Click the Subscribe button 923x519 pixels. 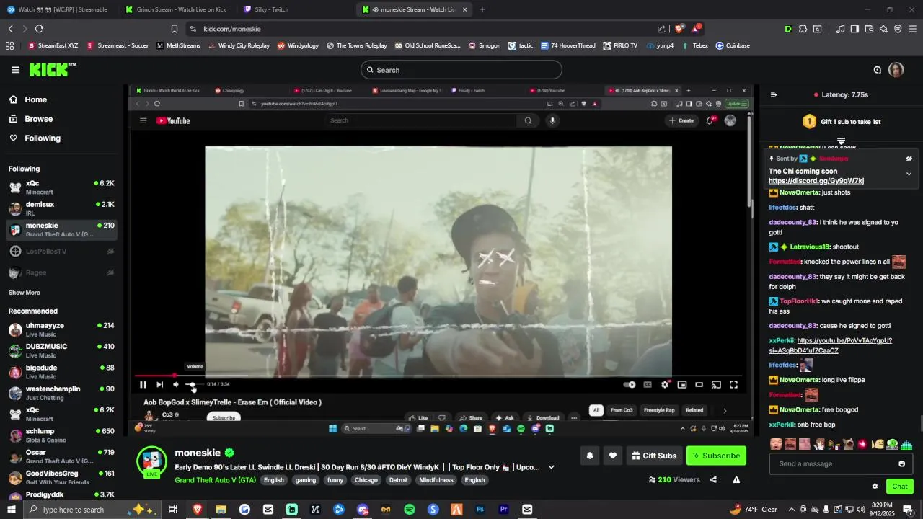(716, 456)
